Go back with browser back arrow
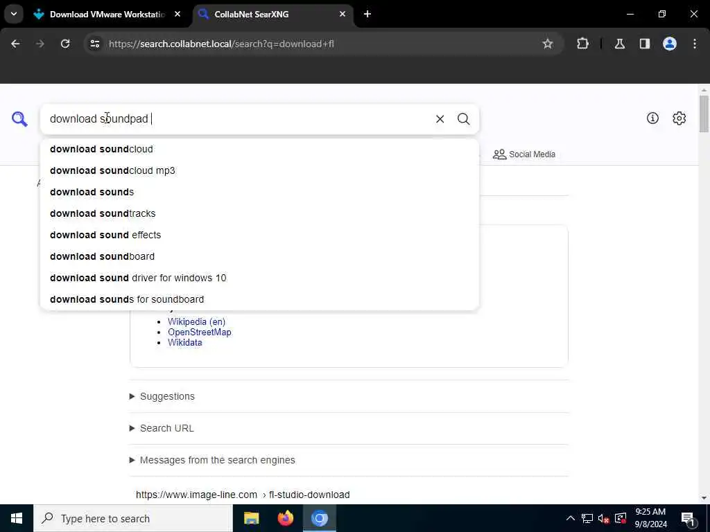 click(15, 44)
